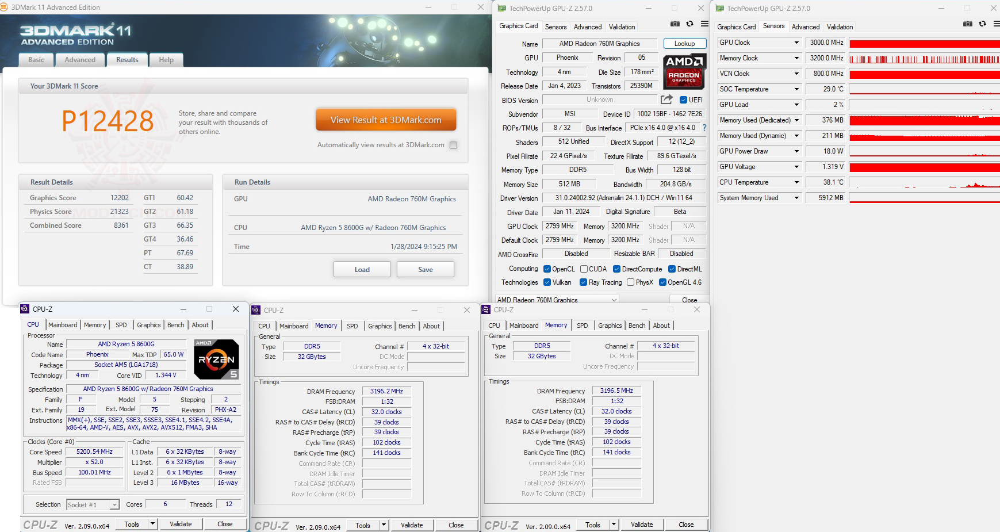
Task: Click the AMD Radeon Graphics logo in GPU-Z
Action: coord(684,71)
